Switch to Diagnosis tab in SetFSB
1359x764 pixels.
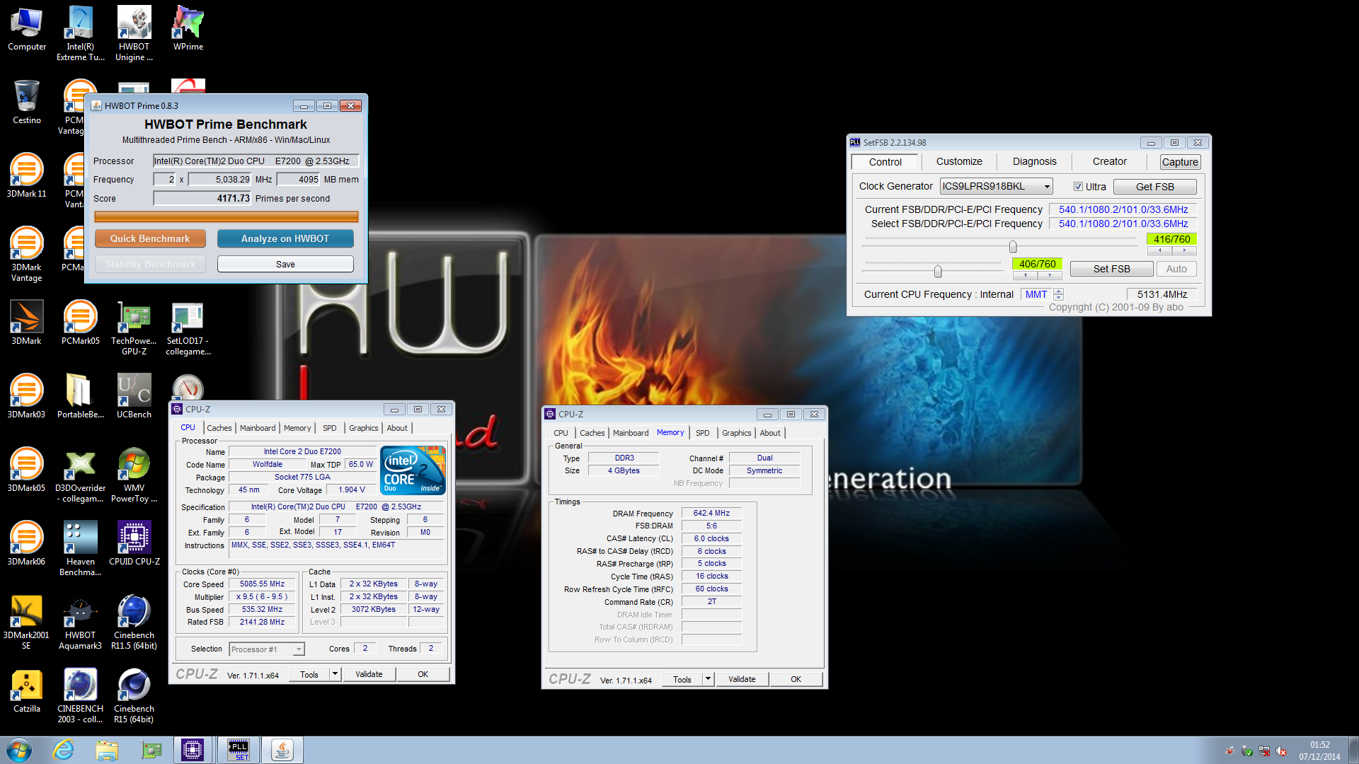click(1034, 161)
